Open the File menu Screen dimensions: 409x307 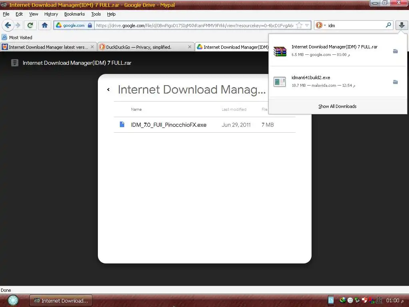click(x=6, y=14)
